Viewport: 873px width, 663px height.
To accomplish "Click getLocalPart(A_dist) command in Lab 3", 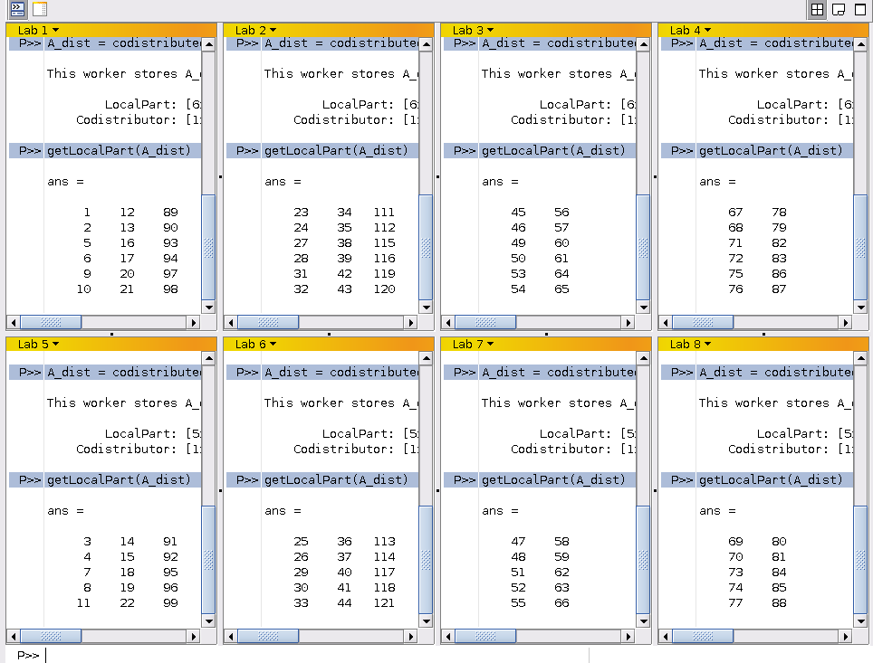I will pyautogui.click(x=553, y=150).
